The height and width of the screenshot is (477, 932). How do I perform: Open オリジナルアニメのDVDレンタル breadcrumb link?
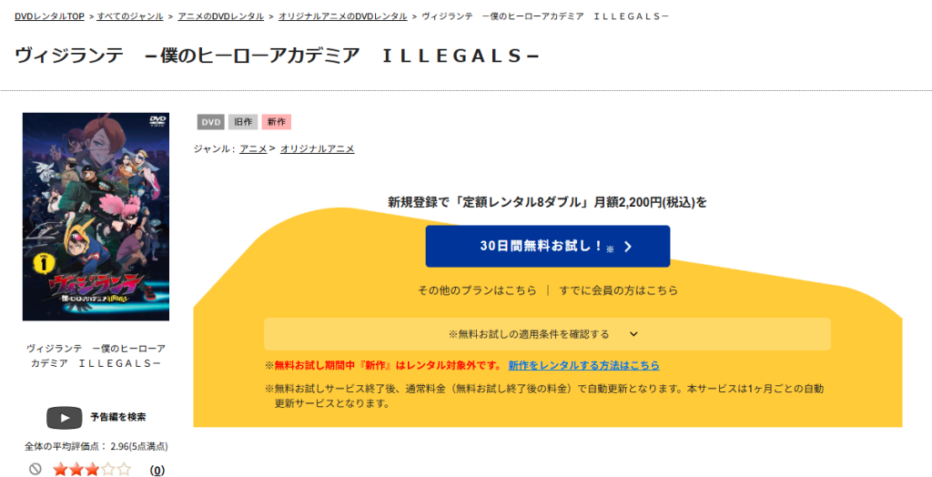[343, 16]
